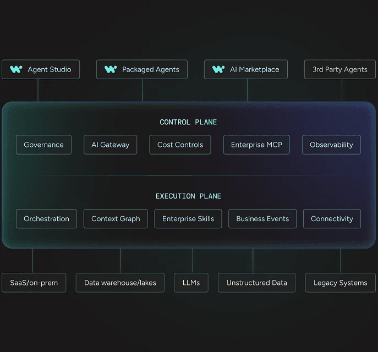This screenshot has width=378, height=352.
Task: Click the logo icon beside AI Marketplace
Action: tap(218, 69)
